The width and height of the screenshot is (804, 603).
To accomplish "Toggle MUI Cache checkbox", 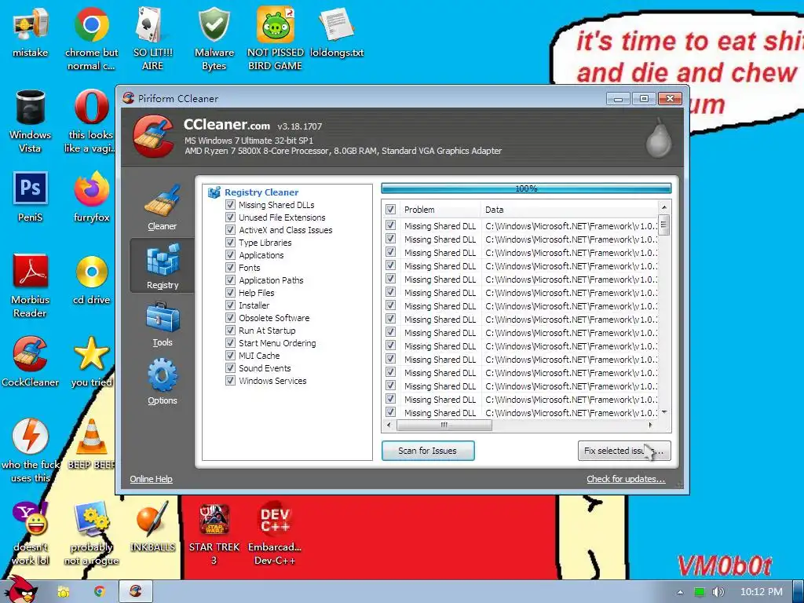I will [x=230, y=356].
